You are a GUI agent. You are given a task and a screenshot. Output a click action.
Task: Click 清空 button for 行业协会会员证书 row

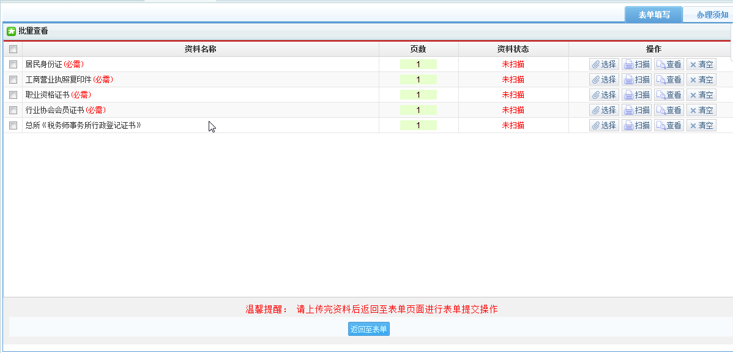[701, 110]
